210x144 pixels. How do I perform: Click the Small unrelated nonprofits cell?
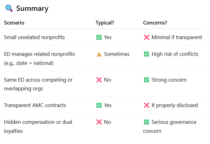34,37
